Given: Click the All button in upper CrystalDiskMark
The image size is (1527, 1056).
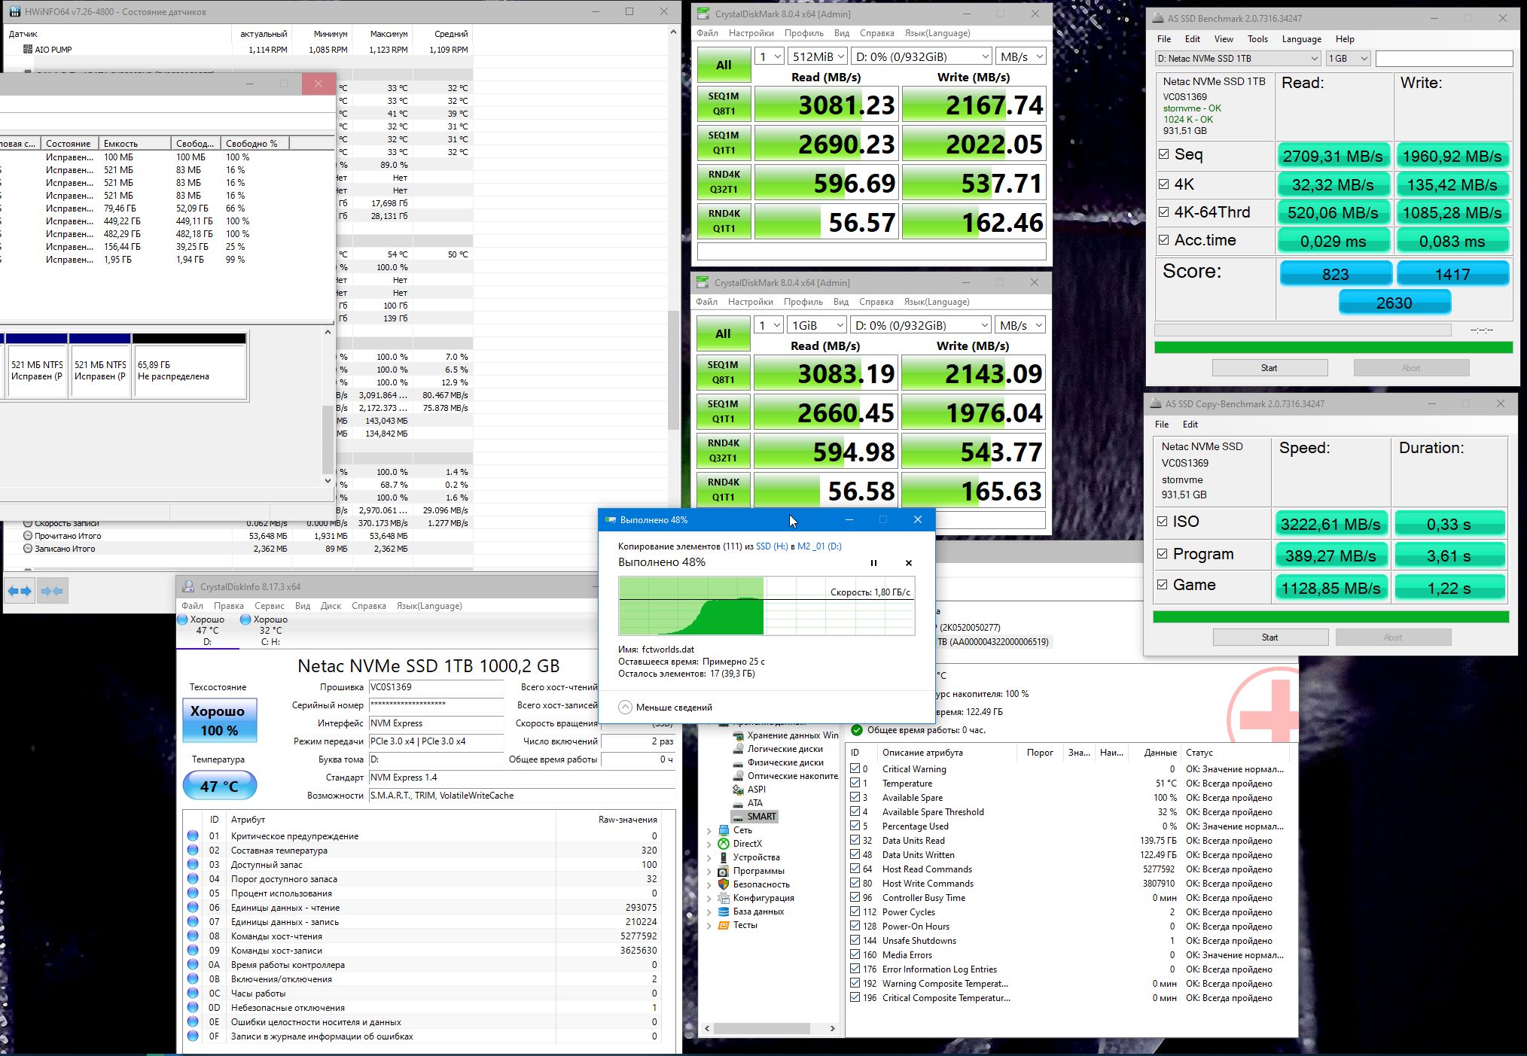Looking at the screenshot, I should coord(724,65).
